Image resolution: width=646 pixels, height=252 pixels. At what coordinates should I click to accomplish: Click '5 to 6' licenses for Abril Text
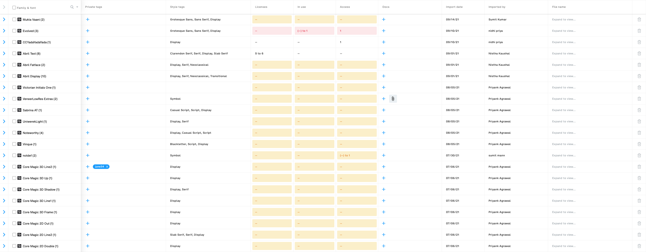(259, 53)
